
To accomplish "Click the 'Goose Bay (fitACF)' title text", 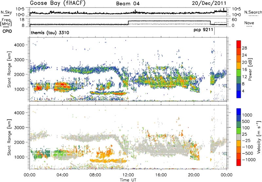I will coord(58,3).
